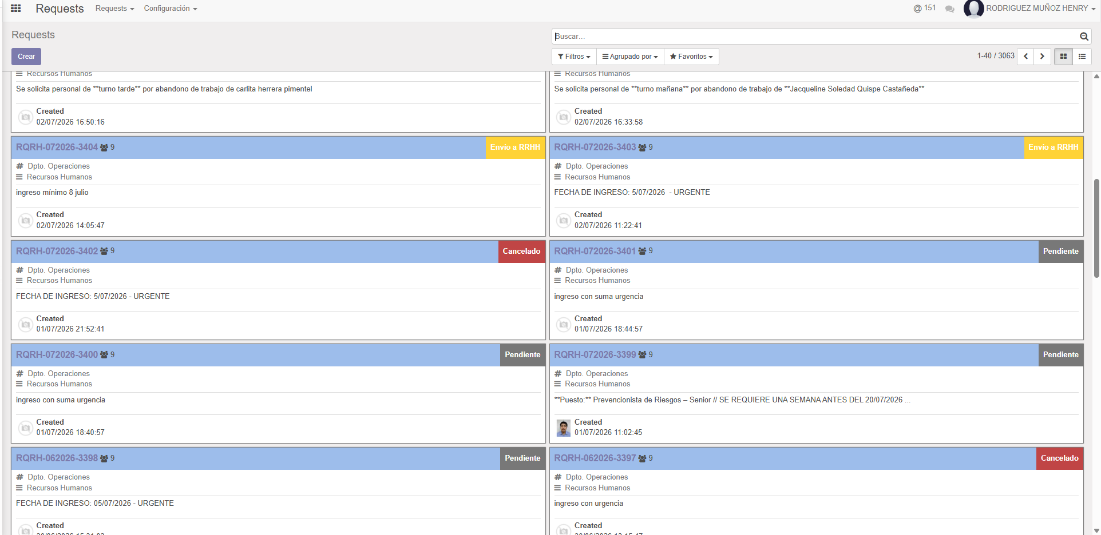This screenshot has width=1101, height=535.
Task: Click the Requests app title
Action: pyautogui.click(x=60, y=9)
